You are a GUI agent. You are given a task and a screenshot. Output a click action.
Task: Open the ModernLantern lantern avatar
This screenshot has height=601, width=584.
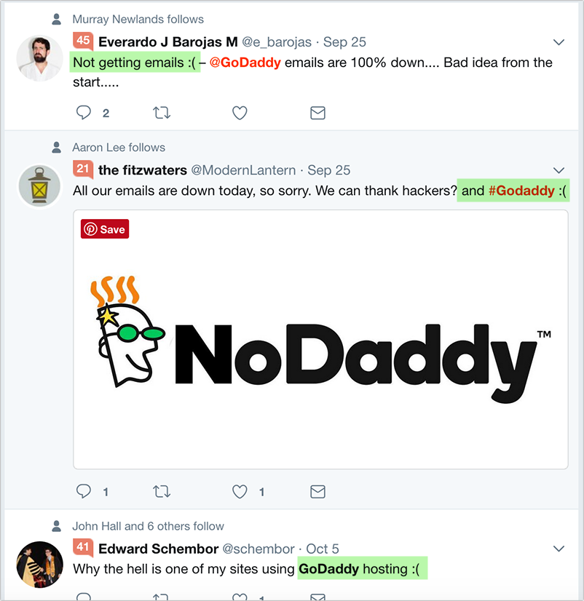coord(39,186)
